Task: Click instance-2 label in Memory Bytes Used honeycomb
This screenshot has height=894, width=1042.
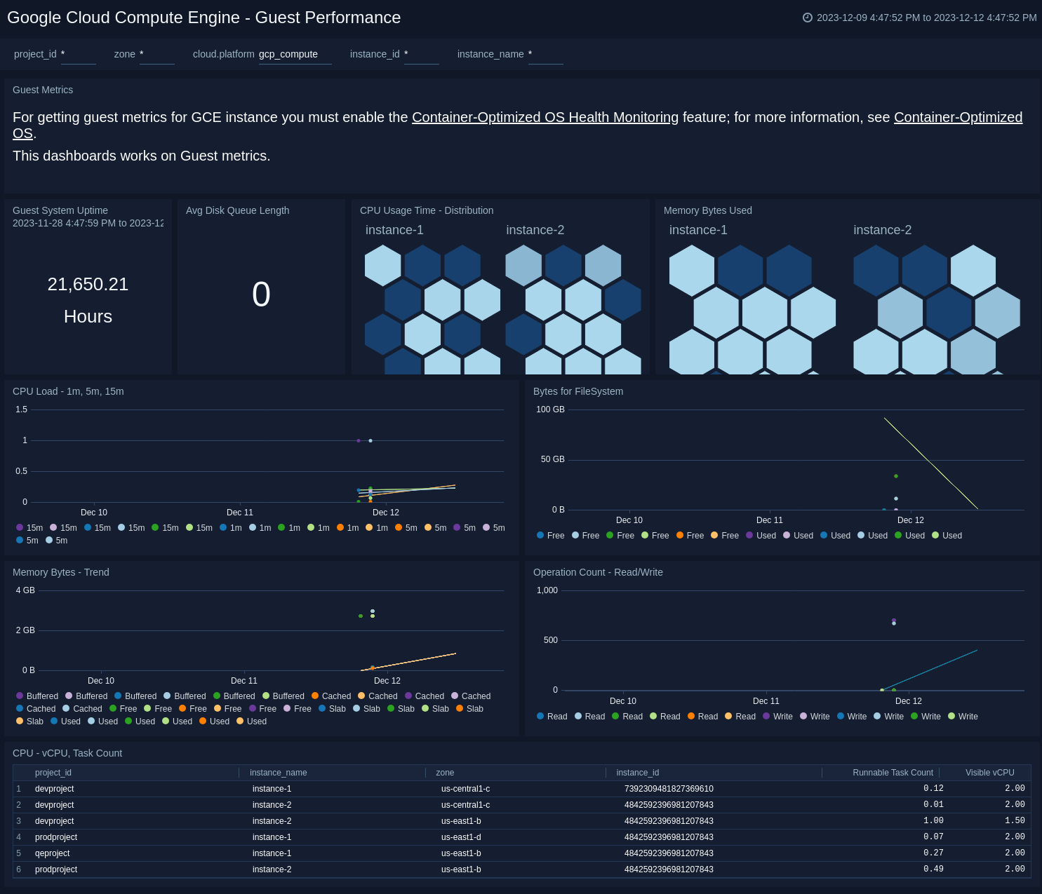Action: (883, 230)
